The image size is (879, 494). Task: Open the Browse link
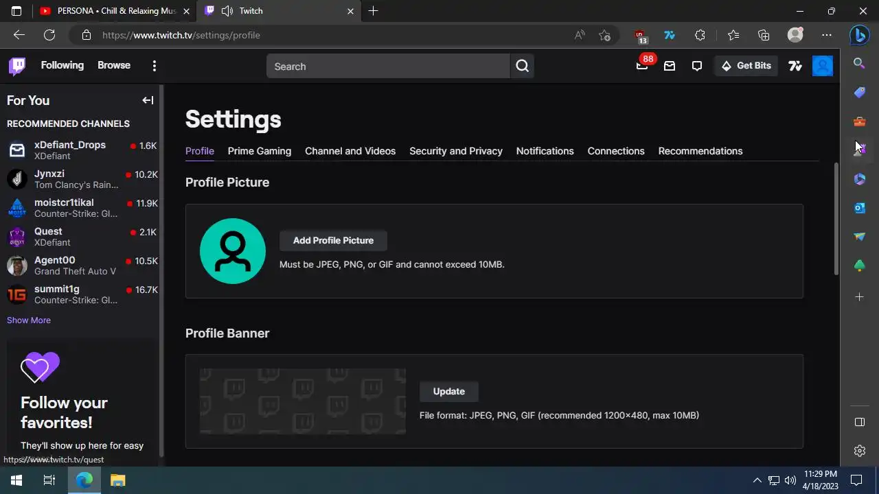pos(114,65)
